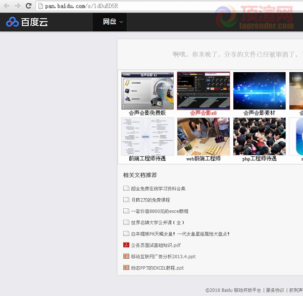Click the PPT icon for 动态PPT的EXCEL教程
The height and width of the screenshot is (296, 303).
126,268
